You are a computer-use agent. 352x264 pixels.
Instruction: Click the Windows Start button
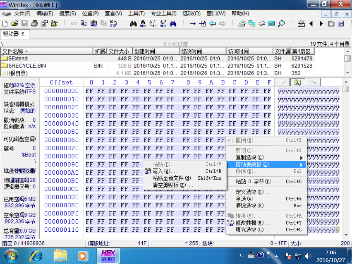click(x=11, y=256)
